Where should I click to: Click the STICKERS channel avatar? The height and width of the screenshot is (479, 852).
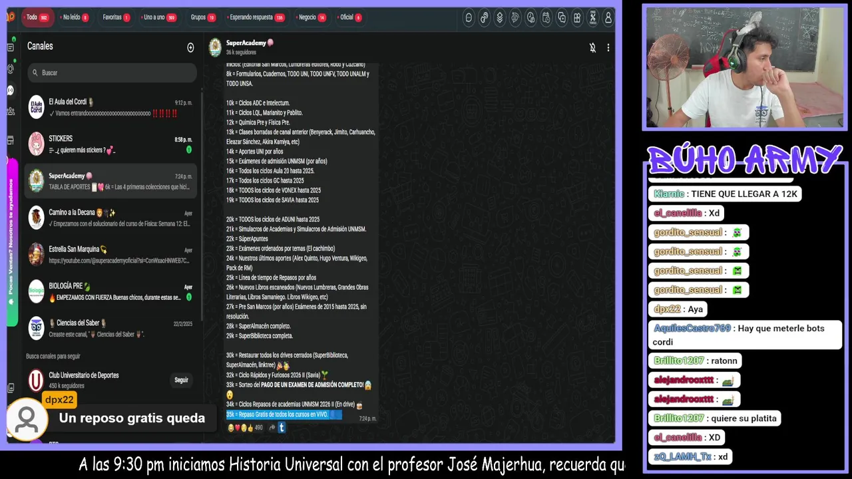click(36, 144)
